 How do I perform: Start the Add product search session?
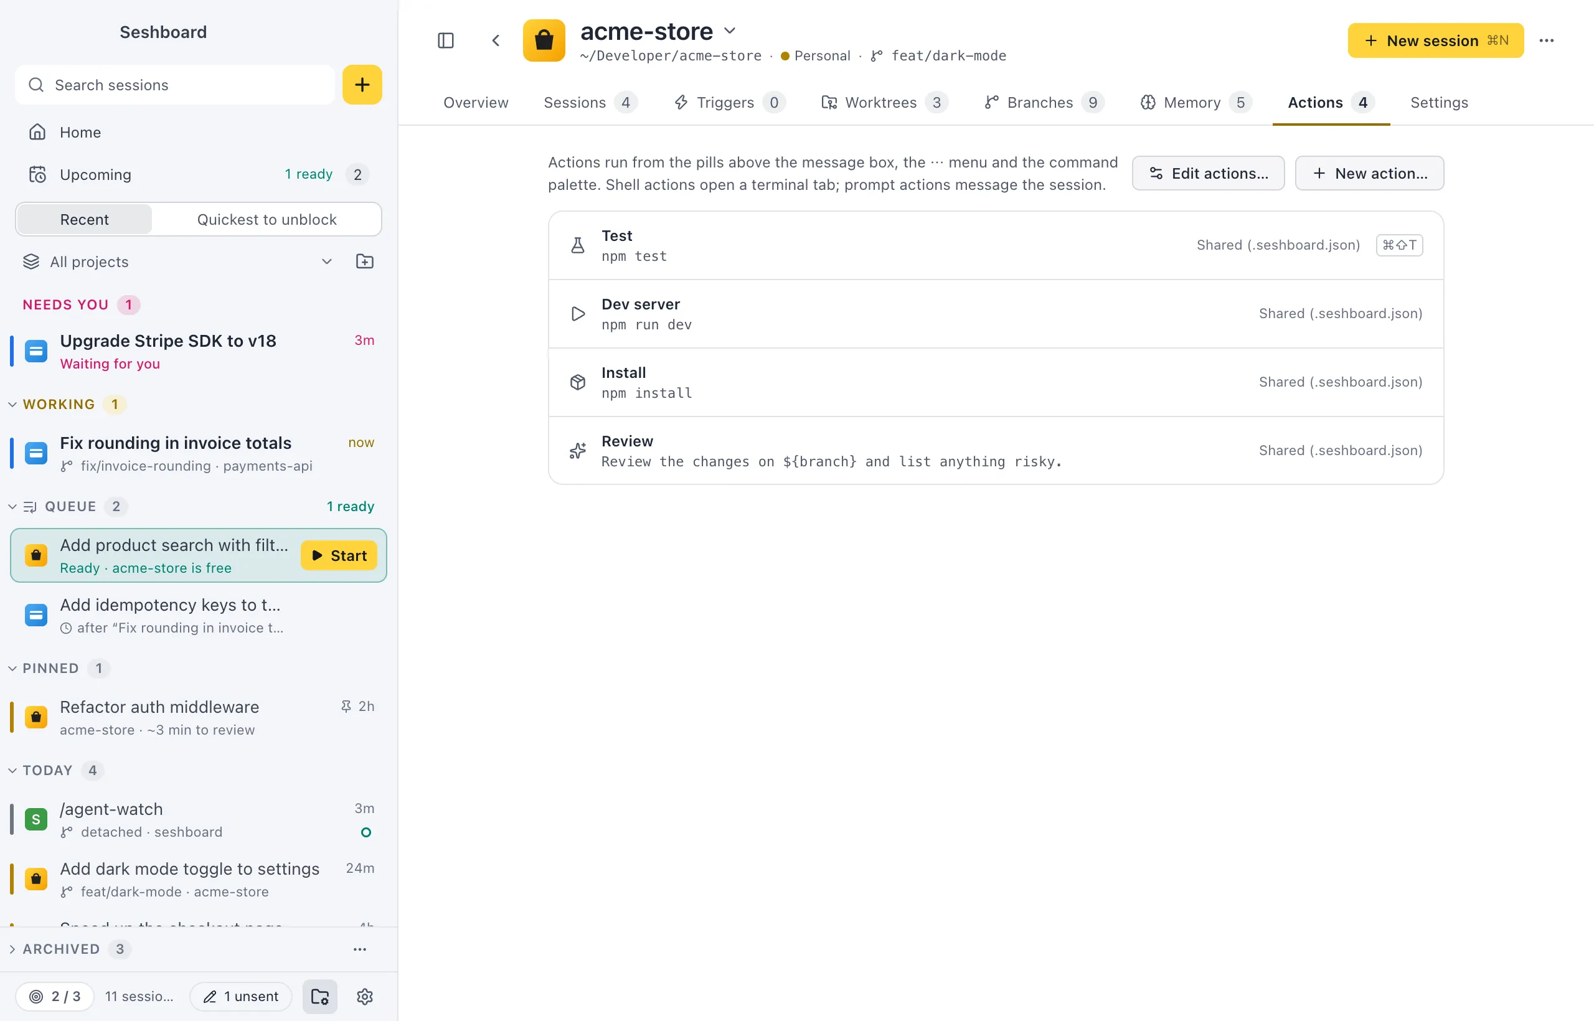pyautogui.click(x=339, y=555)
